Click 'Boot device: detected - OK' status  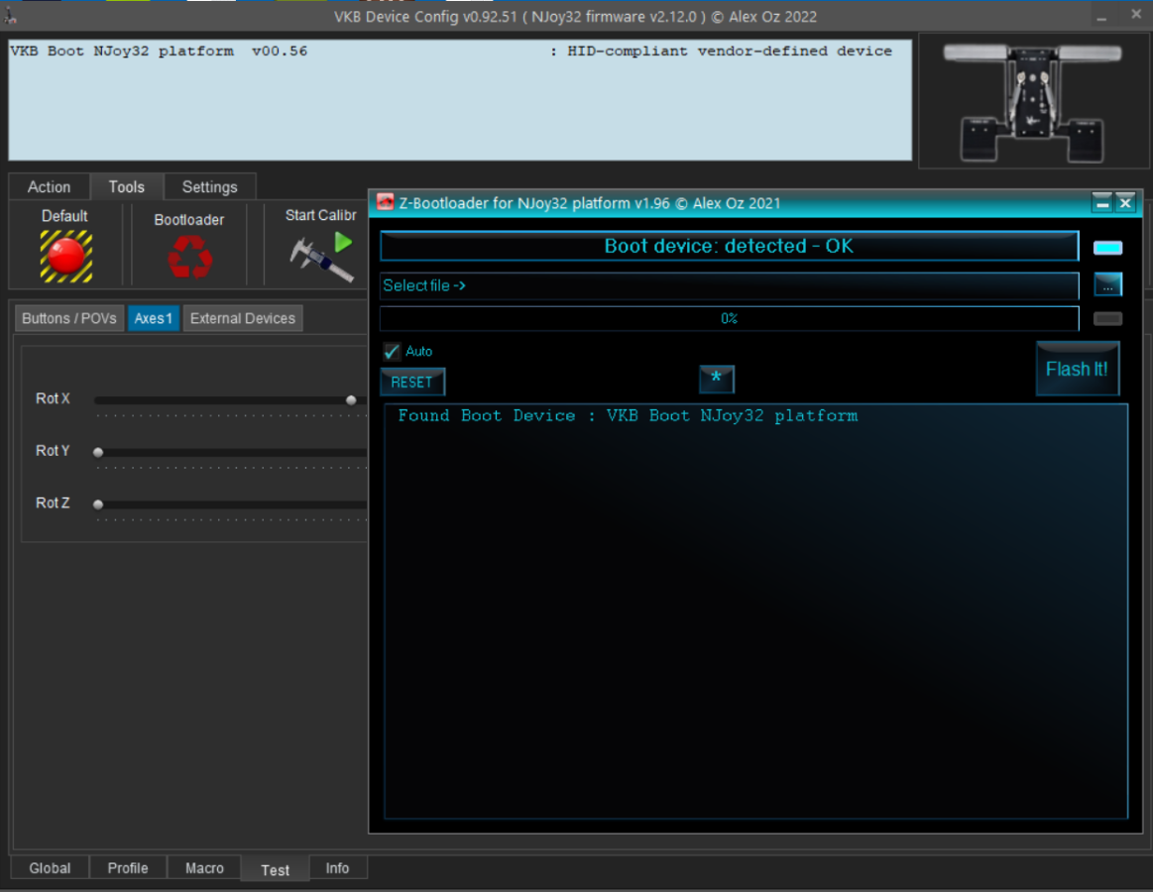730,246
